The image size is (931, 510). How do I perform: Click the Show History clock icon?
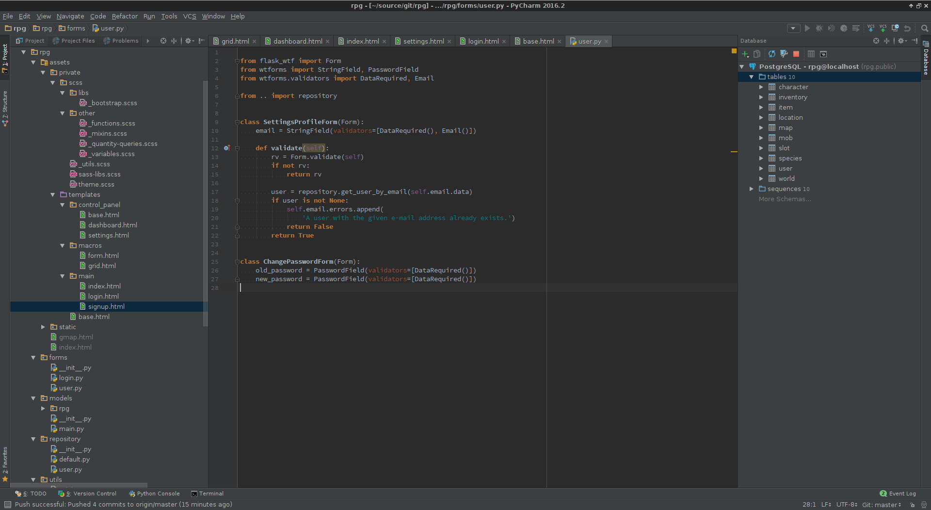point(895,28)
